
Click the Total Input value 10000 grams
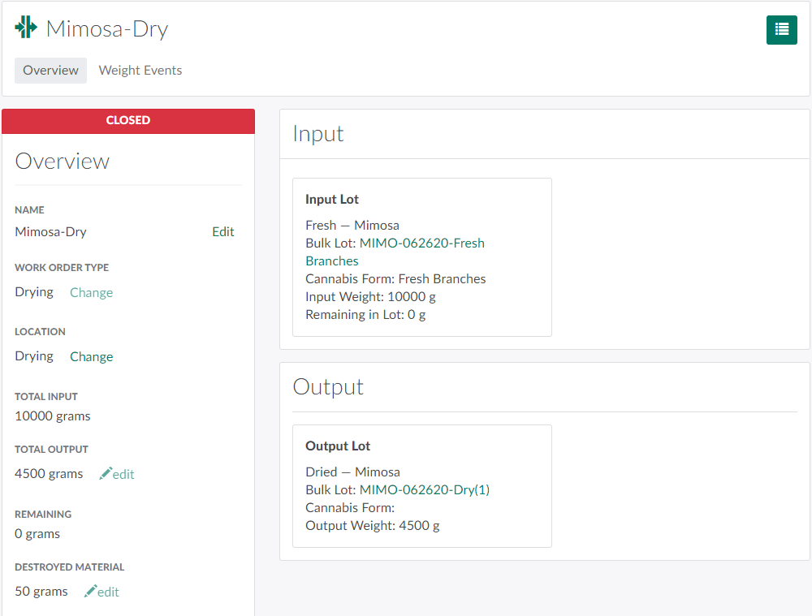53,416
